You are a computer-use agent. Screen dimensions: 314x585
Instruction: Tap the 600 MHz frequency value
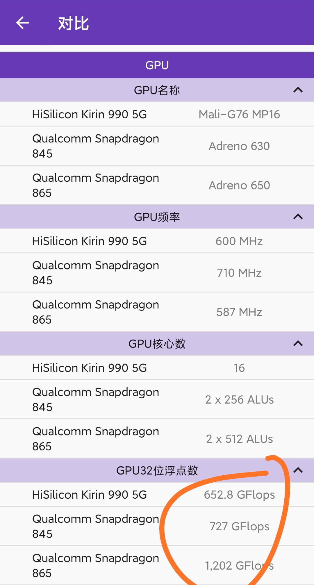click(x=239, y=241)
